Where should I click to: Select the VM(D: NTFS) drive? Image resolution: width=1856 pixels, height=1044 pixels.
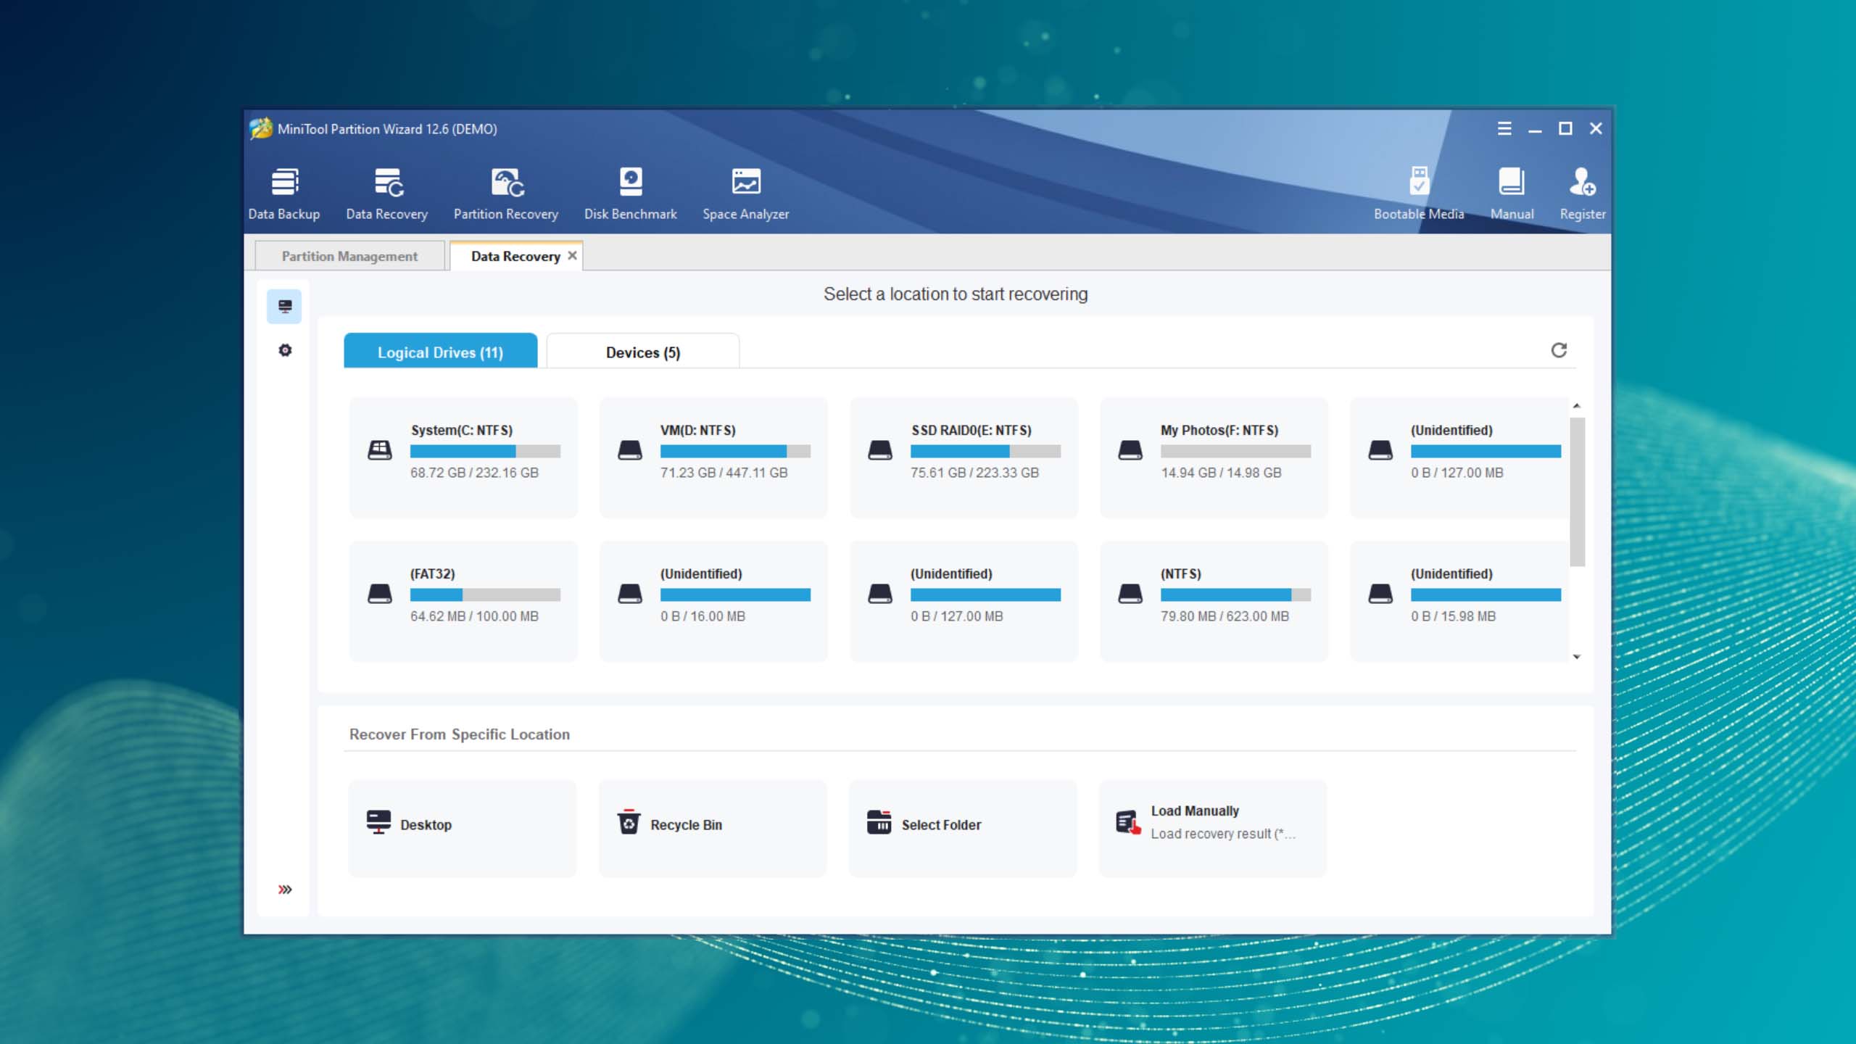(x=713, y=457)
